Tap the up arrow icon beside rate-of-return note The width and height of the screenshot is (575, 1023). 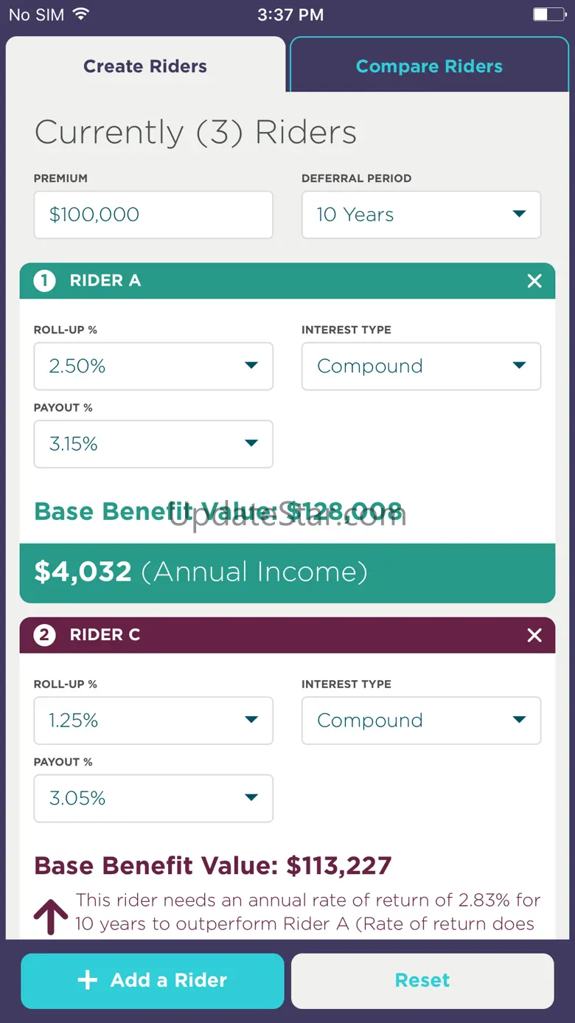point(51,915)
